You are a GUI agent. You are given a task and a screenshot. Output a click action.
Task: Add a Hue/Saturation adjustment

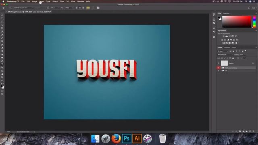[222, 40]
